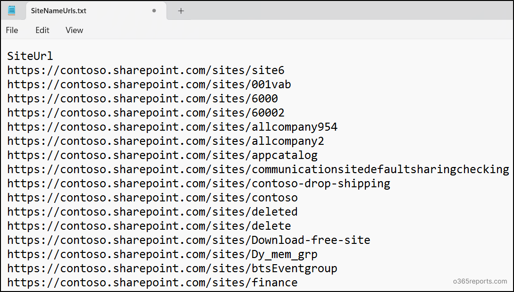The image size is (514, 292).
Task: Click the URL line ending in /sites/delete
Action: coord(149,226)
